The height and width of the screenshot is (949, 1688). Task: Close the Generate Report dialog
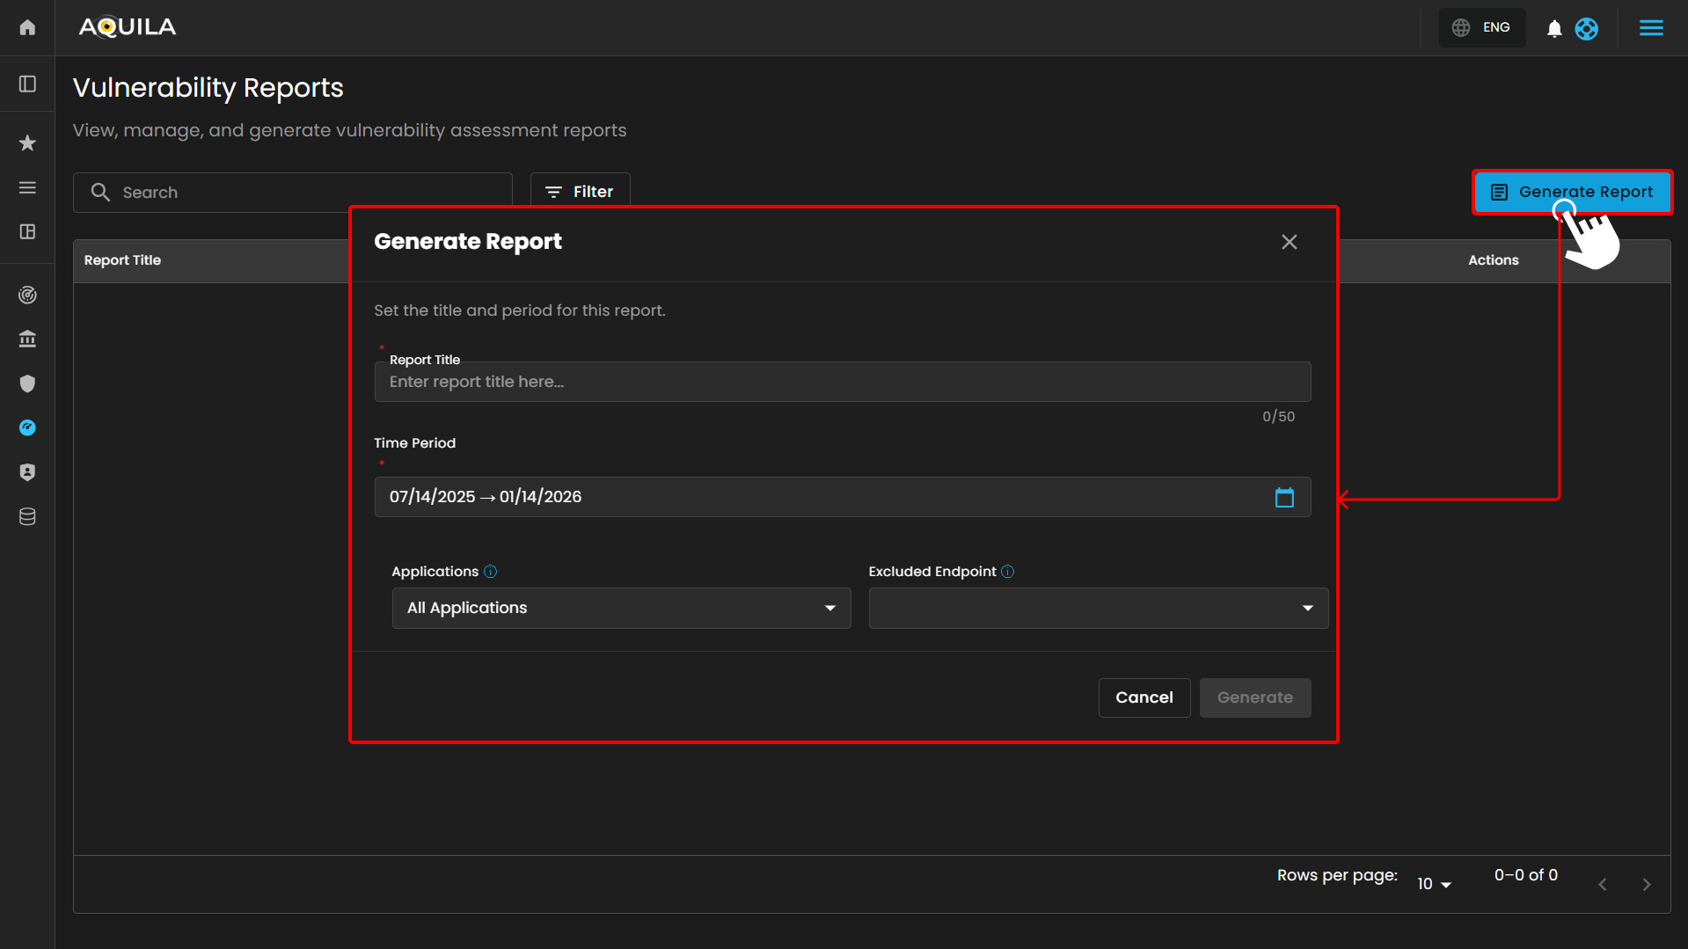click(x=1289, y=242)
